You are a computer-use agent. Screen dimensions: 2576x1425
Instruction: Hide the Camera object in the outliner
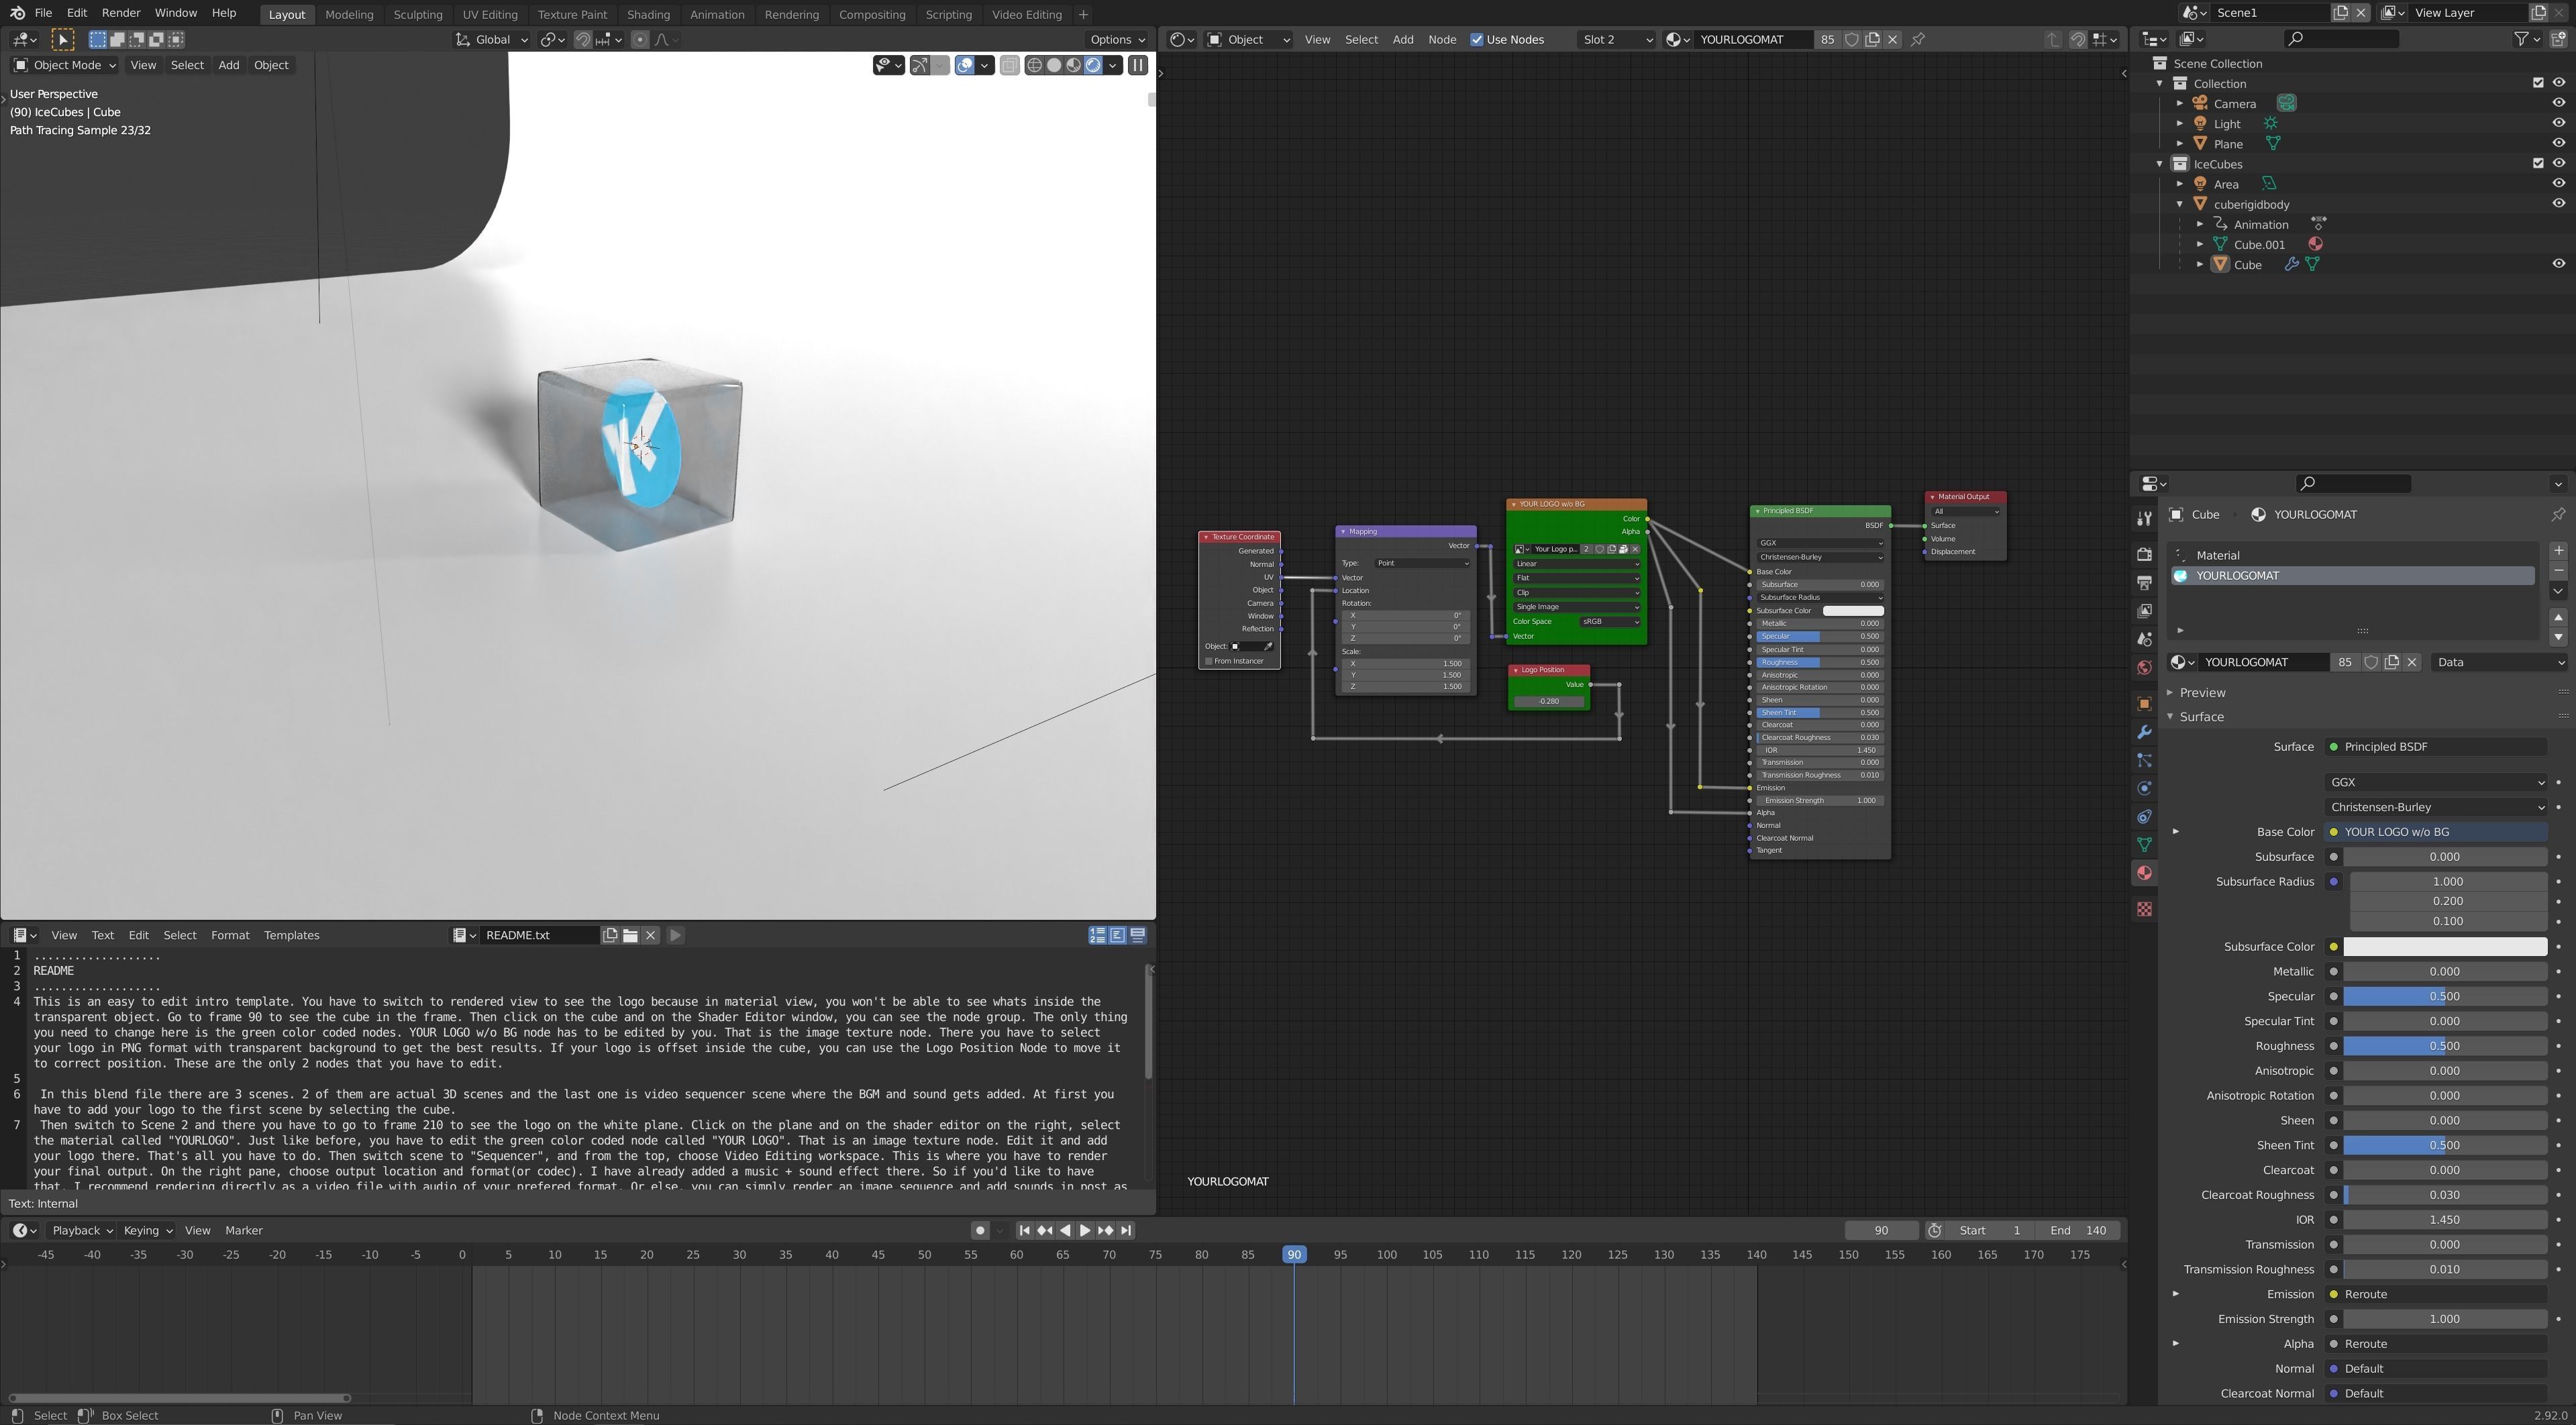click(x=2558, y=103)
